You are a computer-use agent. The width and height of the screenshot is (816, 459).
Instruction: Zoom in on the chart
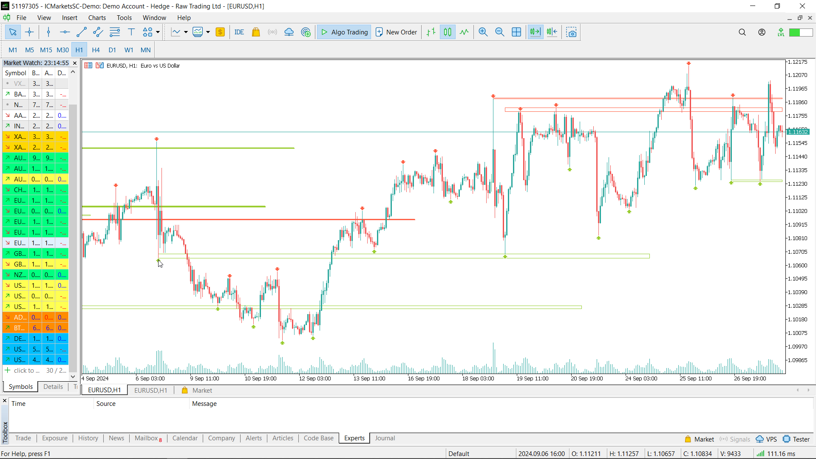pyautogui.click(x=483, y=32)
